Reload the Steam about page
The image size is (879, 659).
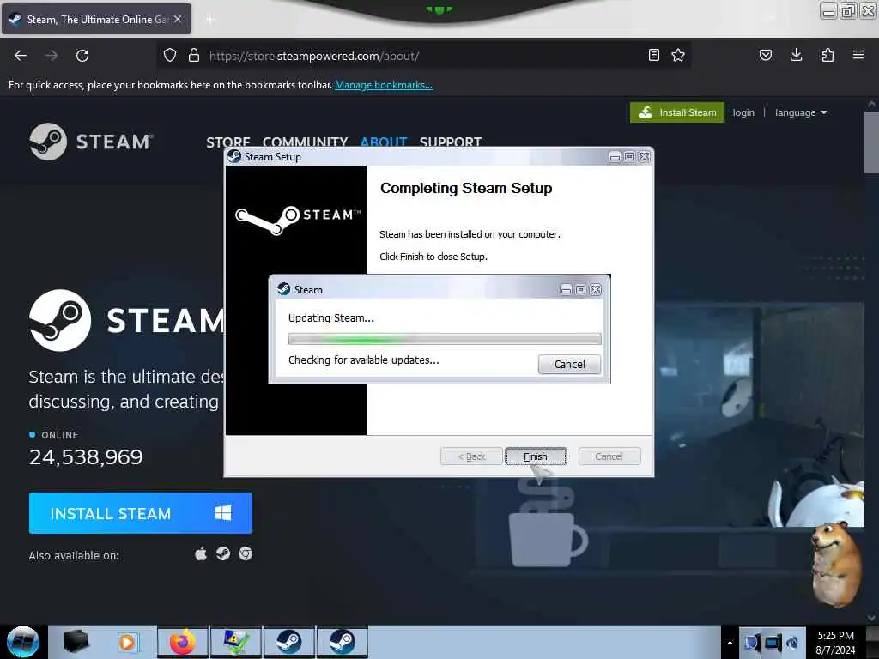click(x=82, y=56)
